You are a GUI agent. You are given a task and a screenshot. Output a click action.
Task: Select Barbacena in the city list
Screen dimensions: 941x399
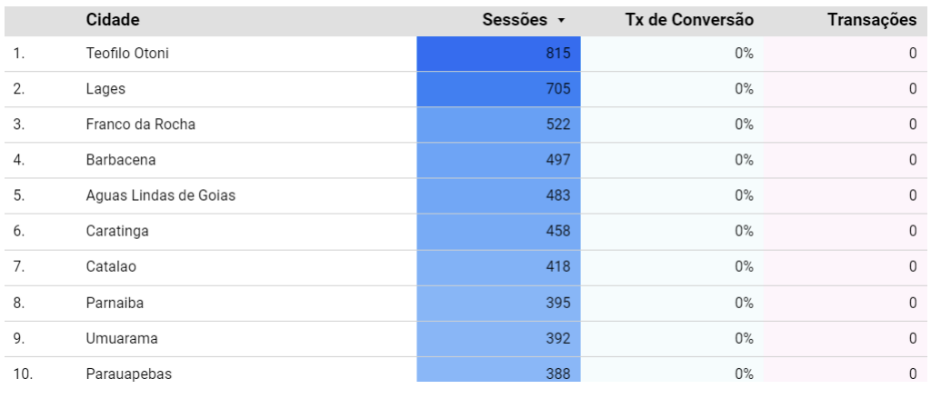click(121, 160)
